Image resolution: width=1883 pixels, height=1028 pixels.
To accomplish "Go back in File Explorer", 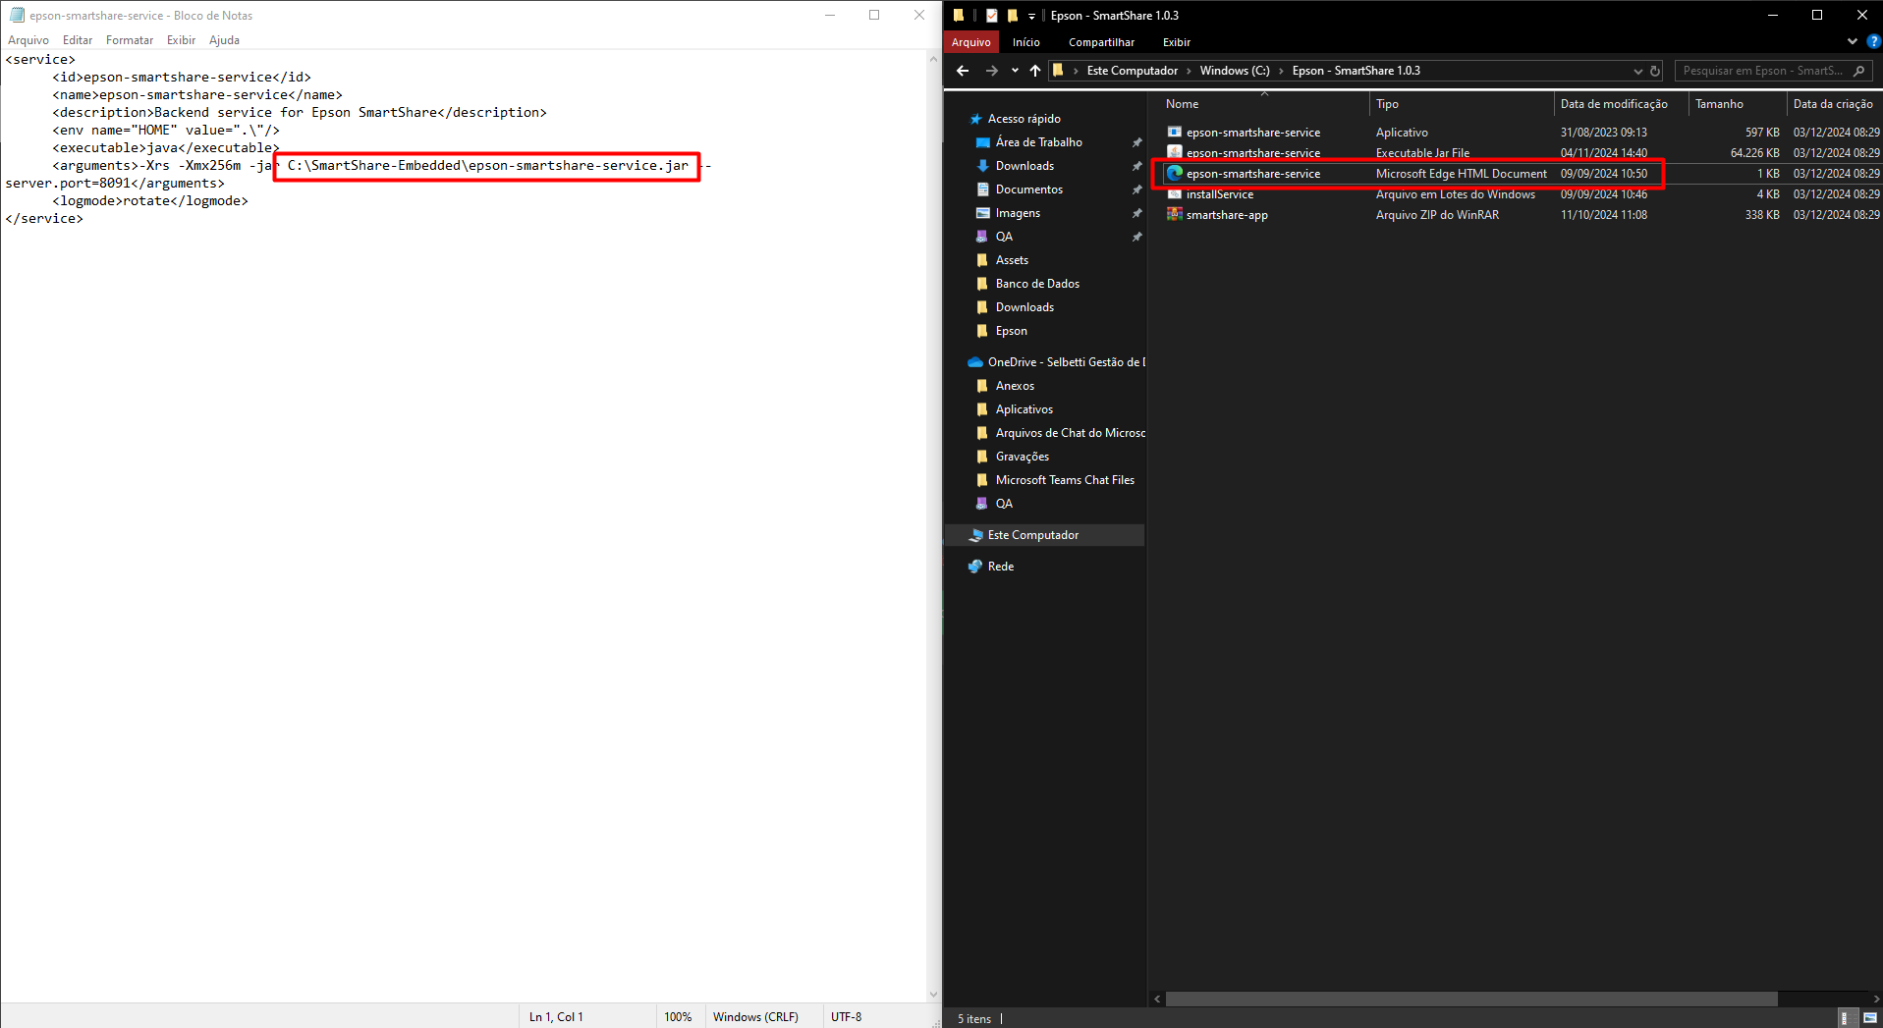I will (x=963, y=71).
